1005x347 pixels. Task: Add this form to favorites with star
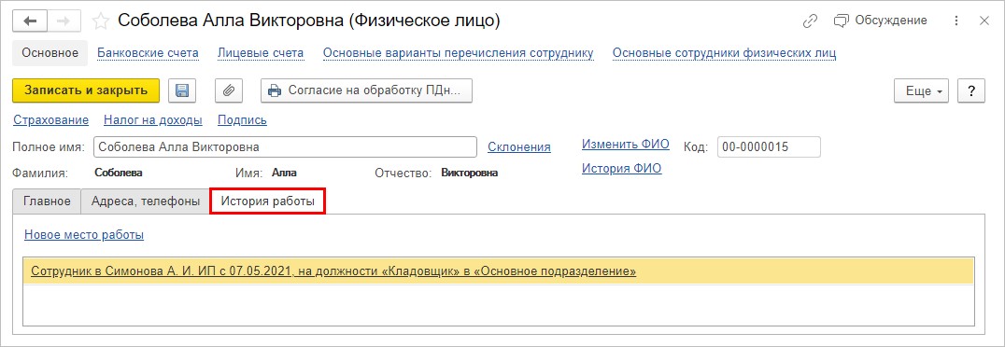tap(101, 21)
